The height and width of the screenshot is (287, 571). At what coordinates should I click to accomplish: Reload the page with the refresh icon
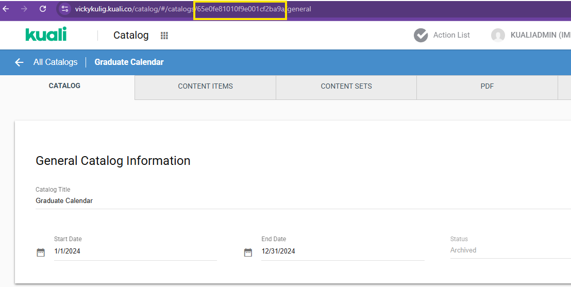pos(43,9)
